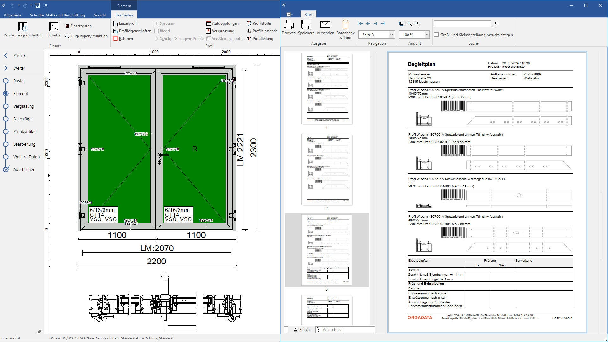Open the redo history dropdown arrow

31,5
